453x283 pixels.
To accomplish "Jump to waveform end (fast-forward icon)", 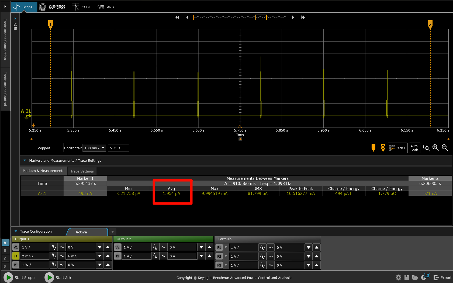I will pos(303,17).
